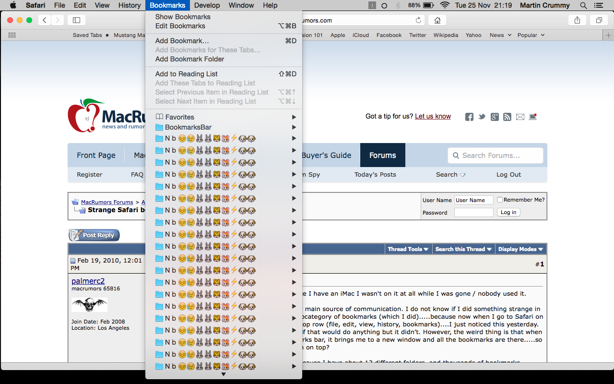Open iCloud favorites bar bookmark
Image resolution: width=614 pixels, height=384 pixels.
361,35
